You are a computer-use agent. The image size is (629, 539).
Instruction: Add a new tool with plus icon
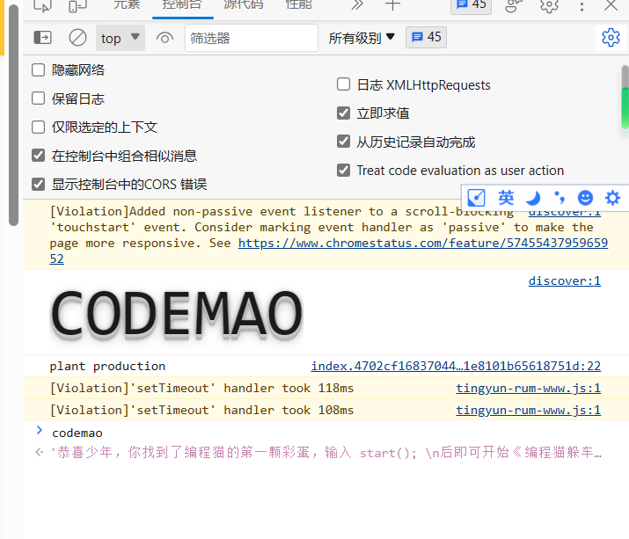point(392,5)
